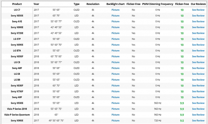This screenshot has width=208, height=124.
Task: Open See Review for LG E8
Action: 198,74
